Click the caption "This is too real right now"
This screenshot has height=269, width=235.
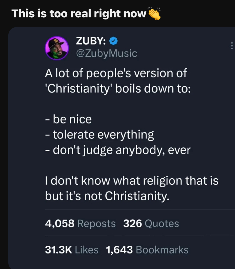click(79, 14)
